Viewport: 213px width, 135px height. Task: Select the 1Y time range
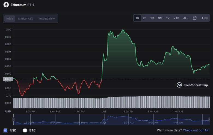(x=168, y=18)
